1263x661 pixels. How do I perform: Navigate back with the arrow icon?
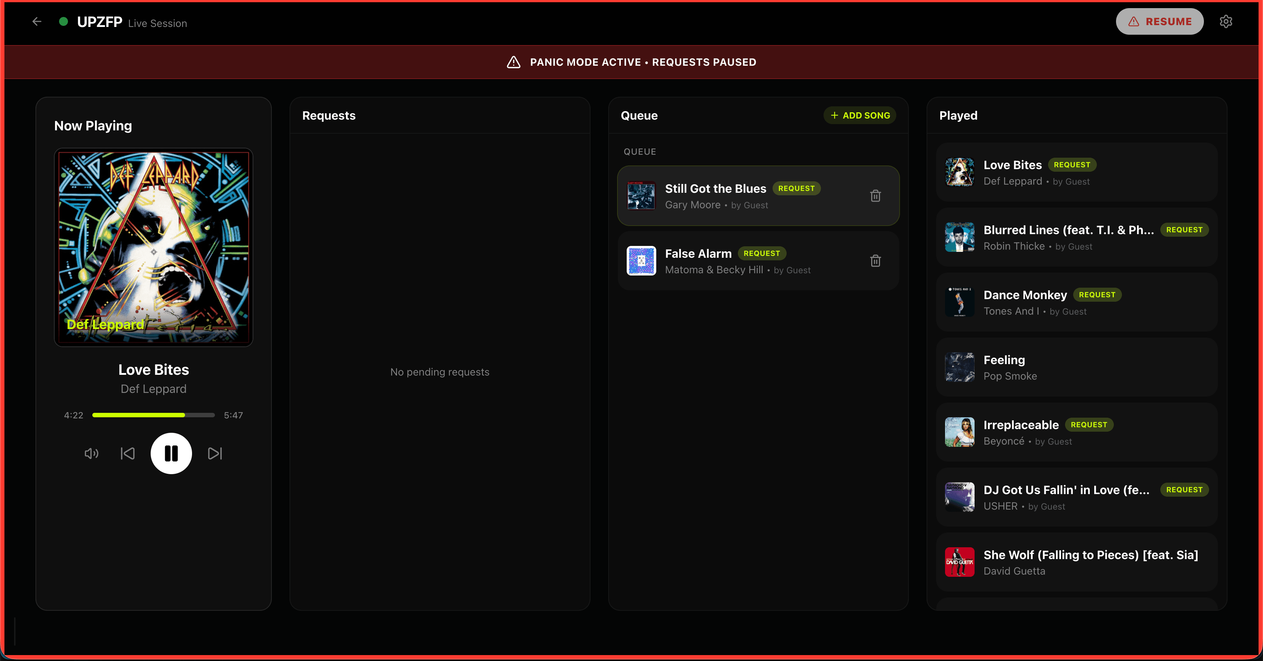(37, 21)
